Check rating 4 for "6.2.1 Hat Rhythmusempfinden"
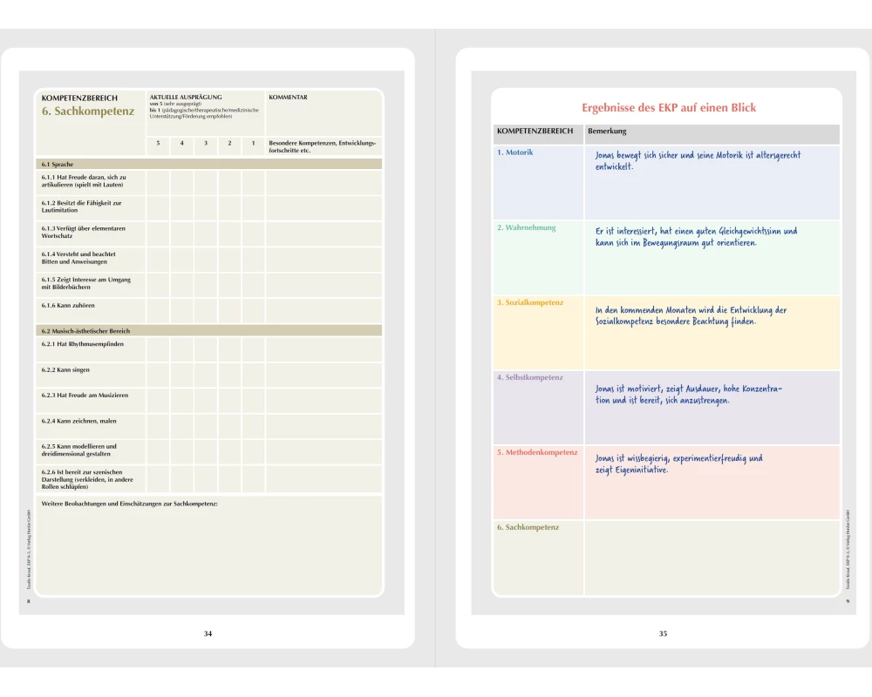The height and width of the screenshot is (697, 872). click(x=181, y=348)
